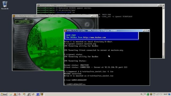This screenshot has height=96, width=171.
Task: Click the PuTTY scrollbar thumb
Action: pos(163,49)
